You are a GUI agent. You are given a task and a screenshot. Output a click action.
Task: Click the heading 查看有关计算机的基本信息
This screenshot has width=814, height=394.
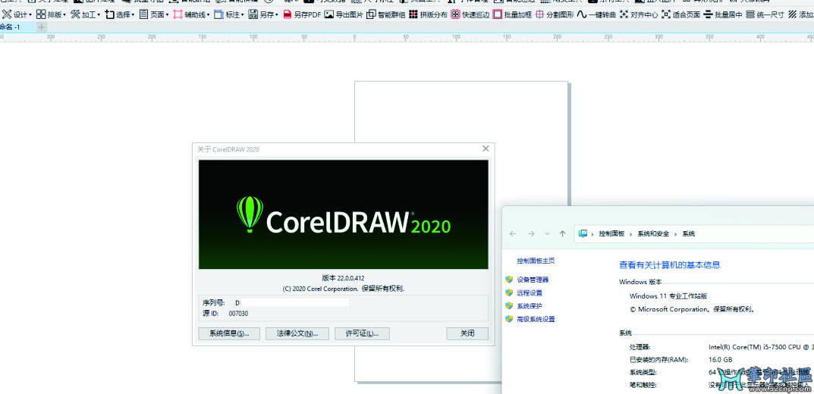pos(670,265)
